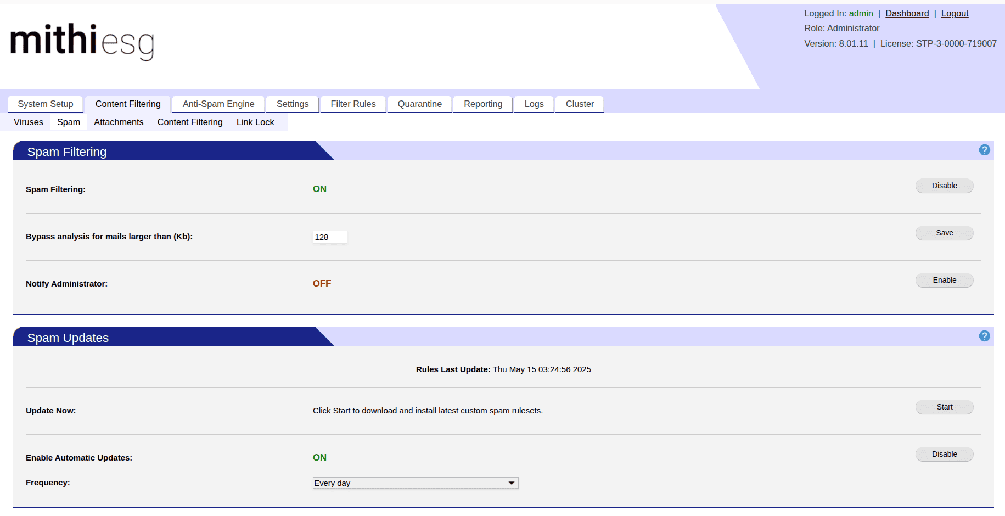Open the Dashboard link
This screenshot has width=1005, height=516.
tap(907, 13)
